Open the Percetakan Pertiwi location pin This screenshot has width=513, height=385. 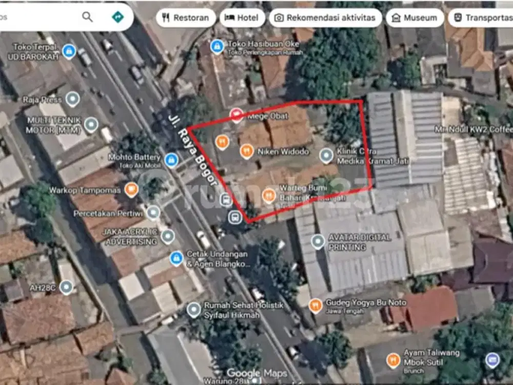tap(153, 213)
